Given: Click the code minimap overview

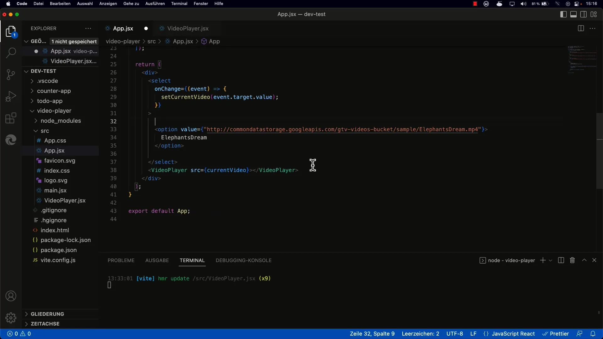Looking at the screenshot, I should click(x=582, y=60).
